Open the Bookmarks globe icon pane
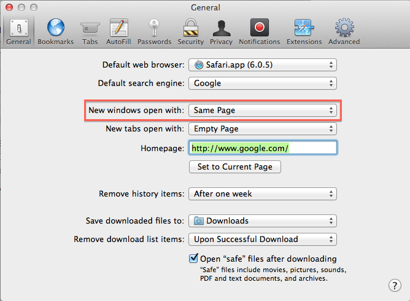The height and width of the screenshot is (301, 410). (x=55, y=32)
